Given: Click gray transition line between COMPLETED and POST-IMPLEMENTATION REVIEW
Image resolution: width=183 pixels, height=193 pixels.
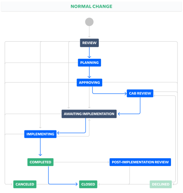Looking at the screenshot, I should pyautogui.click(x=81, y=162).
